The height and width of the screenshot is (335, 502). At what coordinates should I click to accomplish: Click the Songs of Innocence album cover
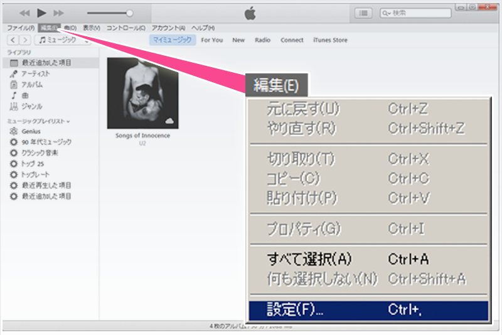tap(143, 93)
